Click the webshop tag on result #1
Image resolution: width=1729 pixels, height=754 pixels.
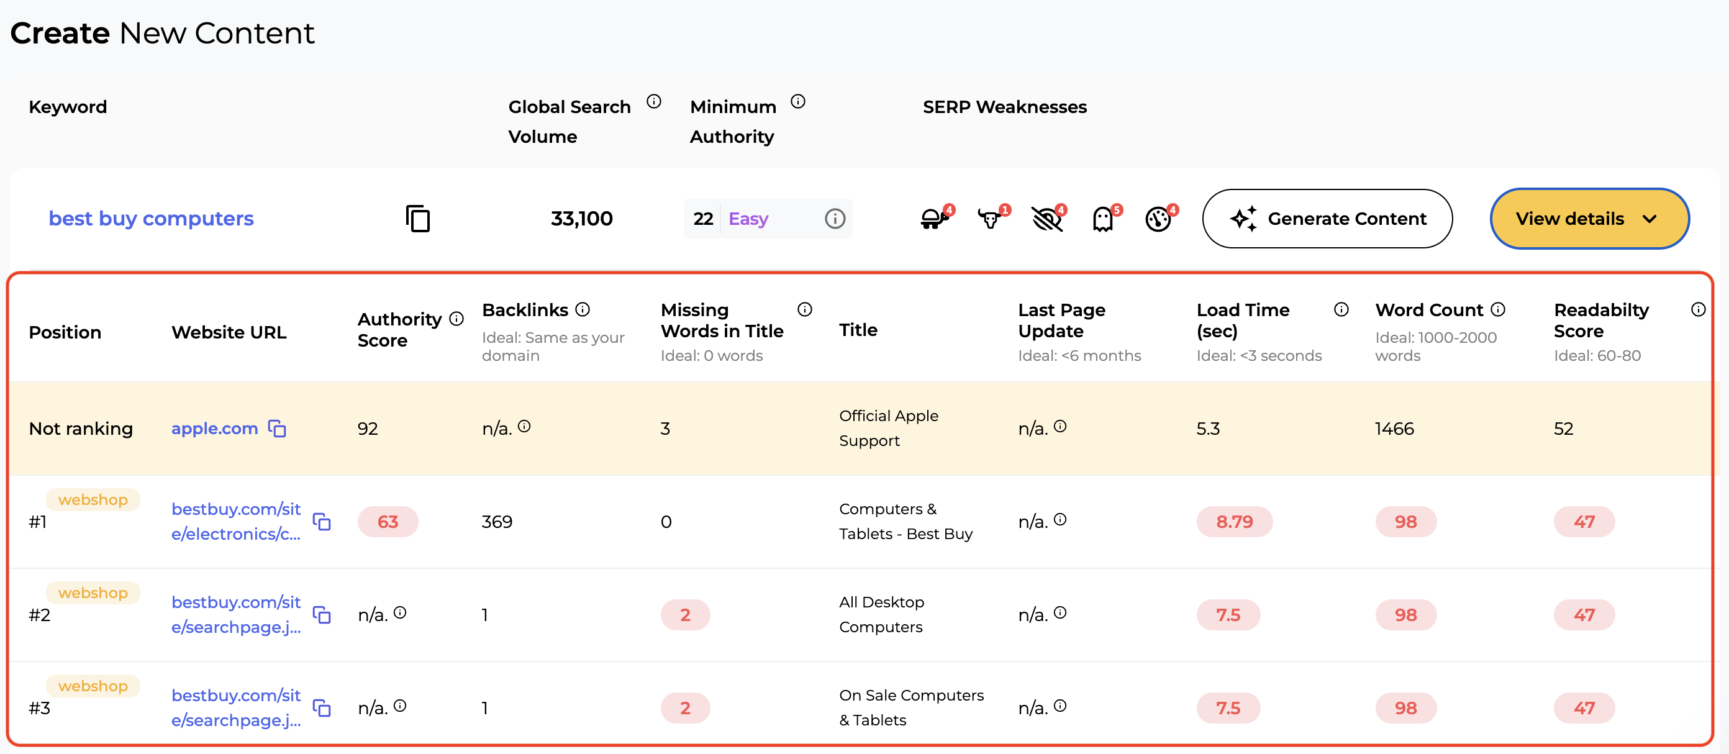(93, 499)
